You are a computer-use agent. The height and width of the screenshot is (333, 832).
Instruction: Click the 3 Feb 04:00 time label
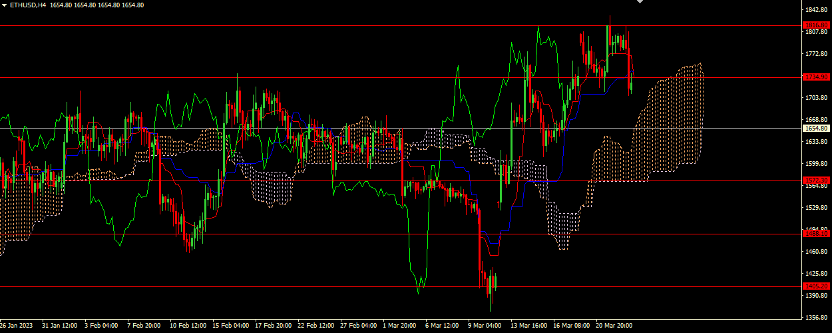coord(102,326)
